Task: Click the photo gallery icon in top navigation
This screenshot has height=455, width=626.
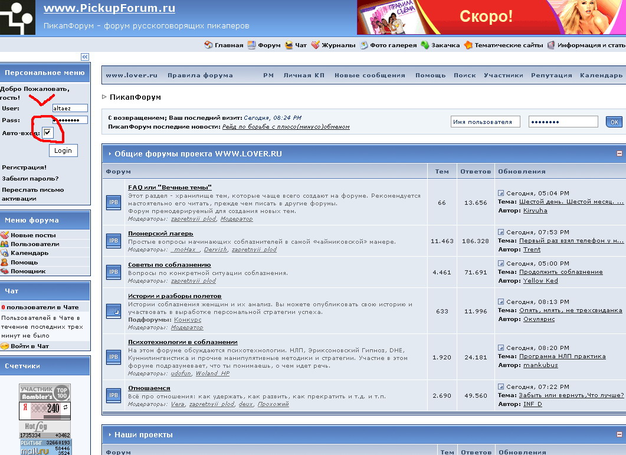Action: pos(364,45)
